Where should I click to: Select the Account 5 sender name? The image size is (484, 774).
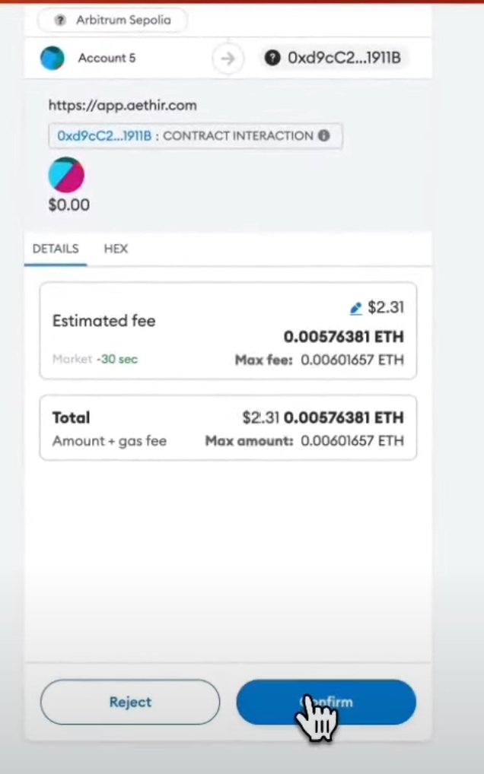(107, 58)
